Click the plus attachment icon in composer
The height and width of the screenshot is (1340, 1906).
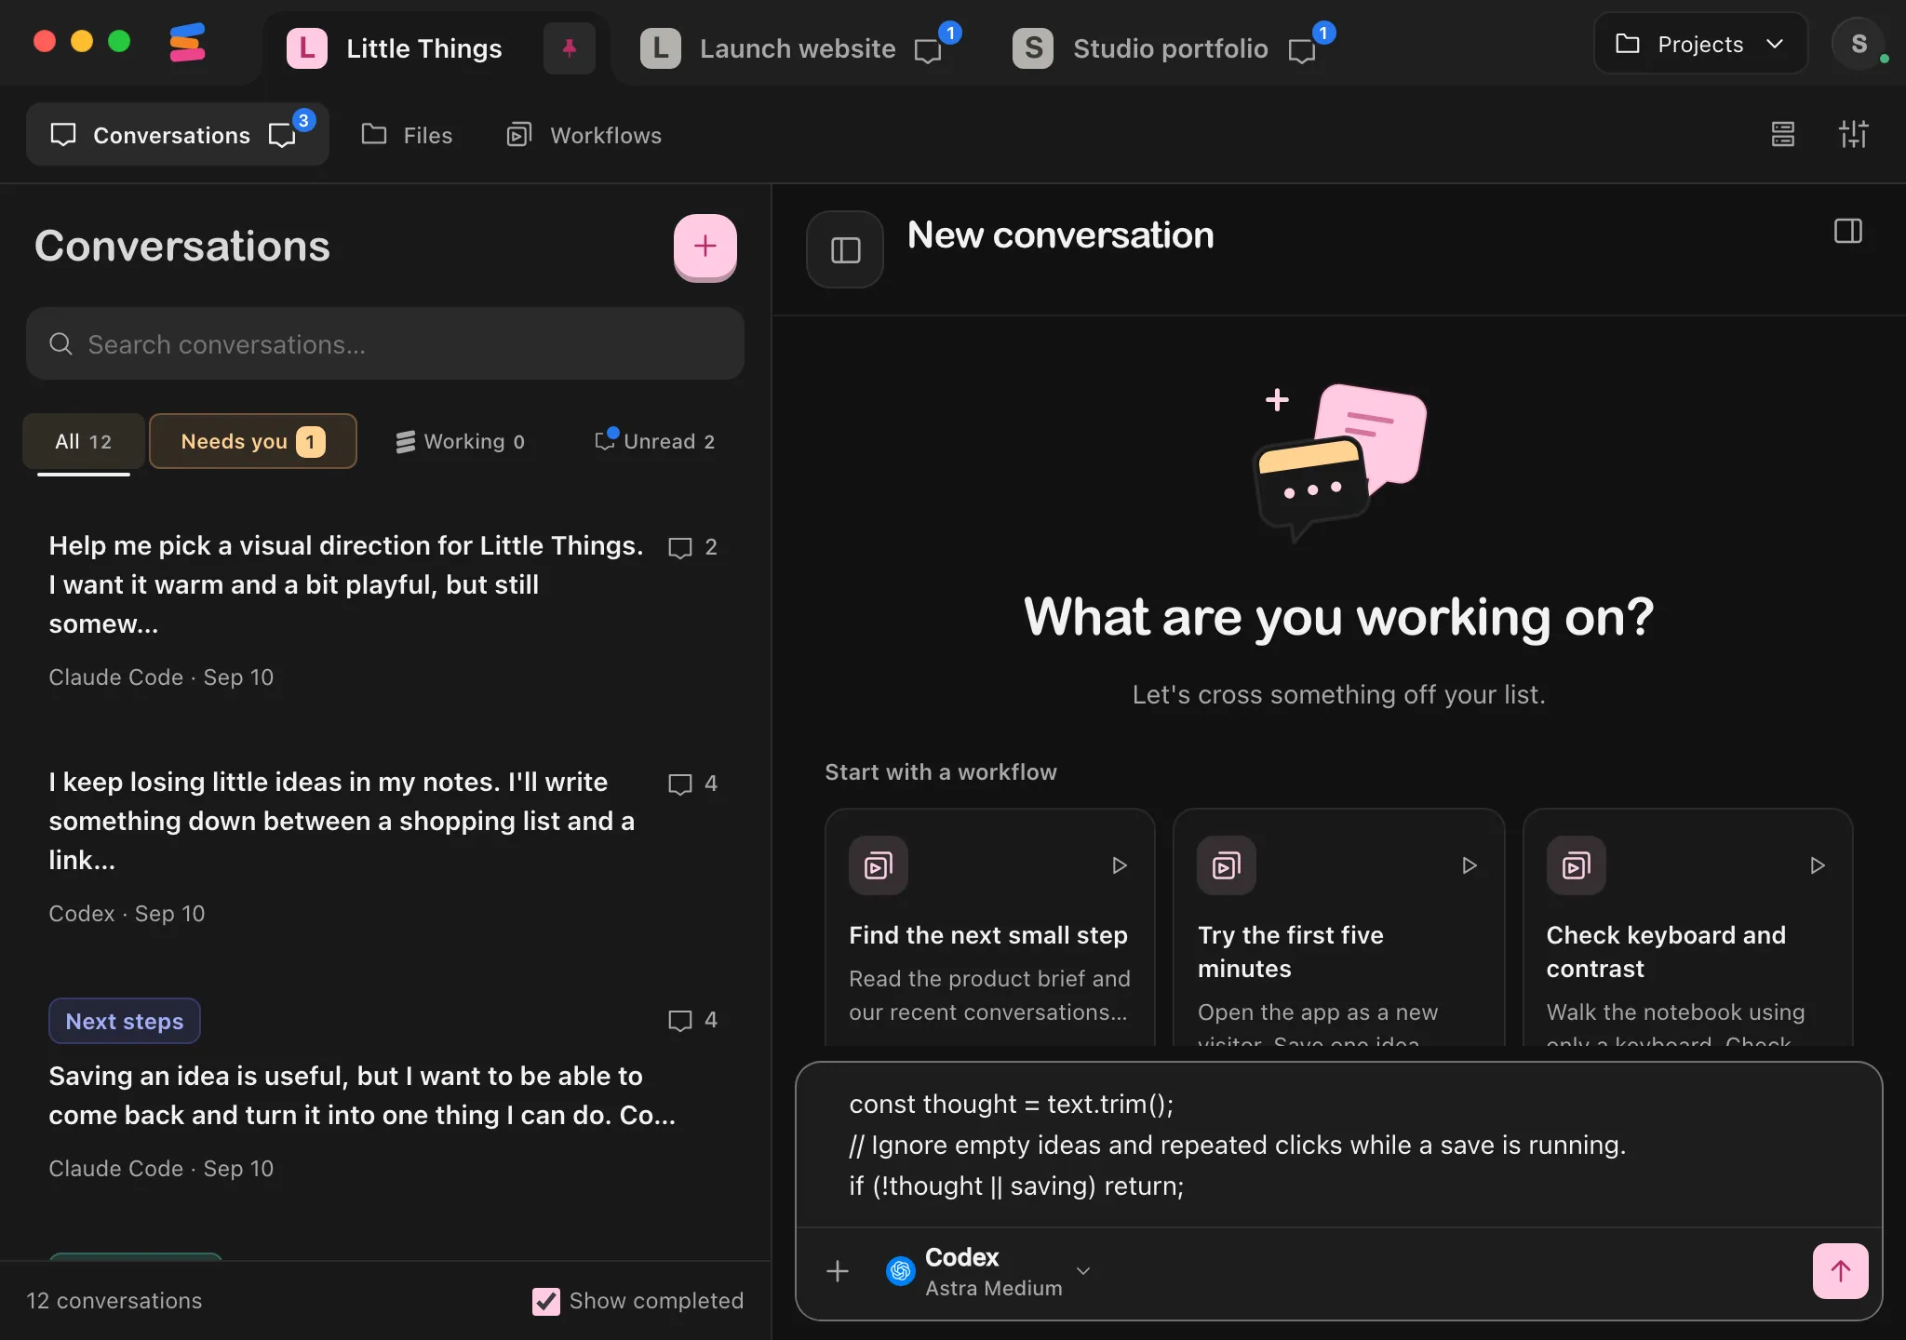pos(838,1271)
